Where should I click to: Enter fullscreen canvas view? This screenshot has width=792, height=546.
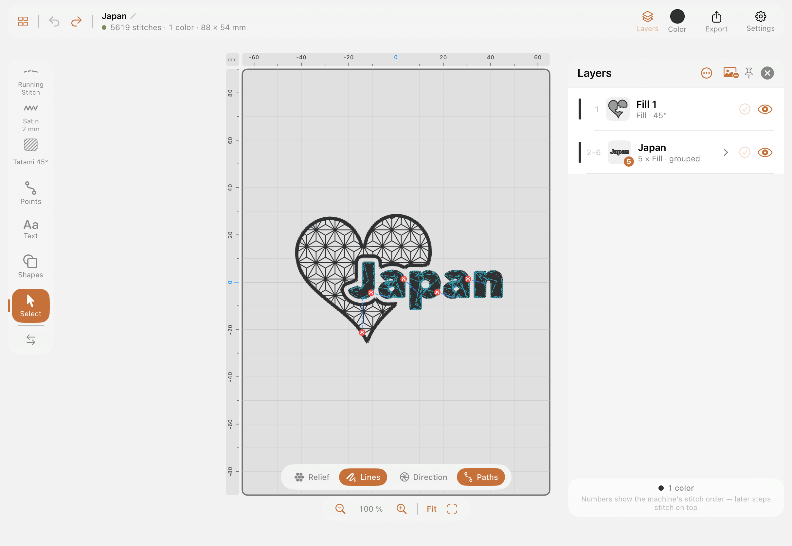pos(452,509)
